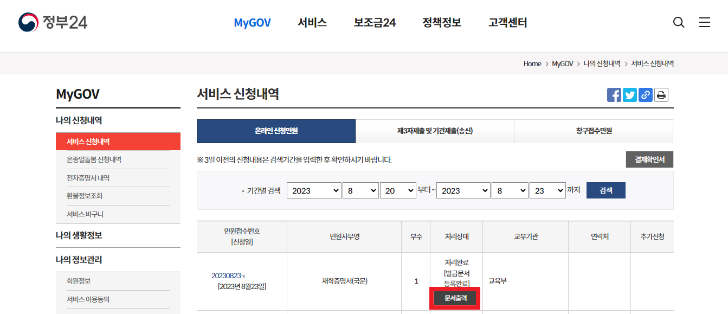The width and height of the screenshot is (728, 314).
Task: Go home by clicking the 정부24 logo
Action: (51, 22)
